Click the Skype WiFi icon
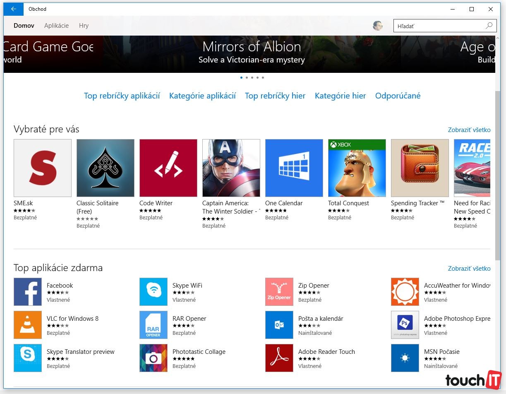The image size is (506, 394). (153, 292)
